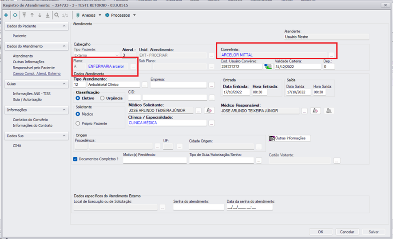Image resolution: width=393 pixels, height=239 pixels.
Task: Click the grayed icon after Médico Responsável
Action: click(x=329, y=111)
